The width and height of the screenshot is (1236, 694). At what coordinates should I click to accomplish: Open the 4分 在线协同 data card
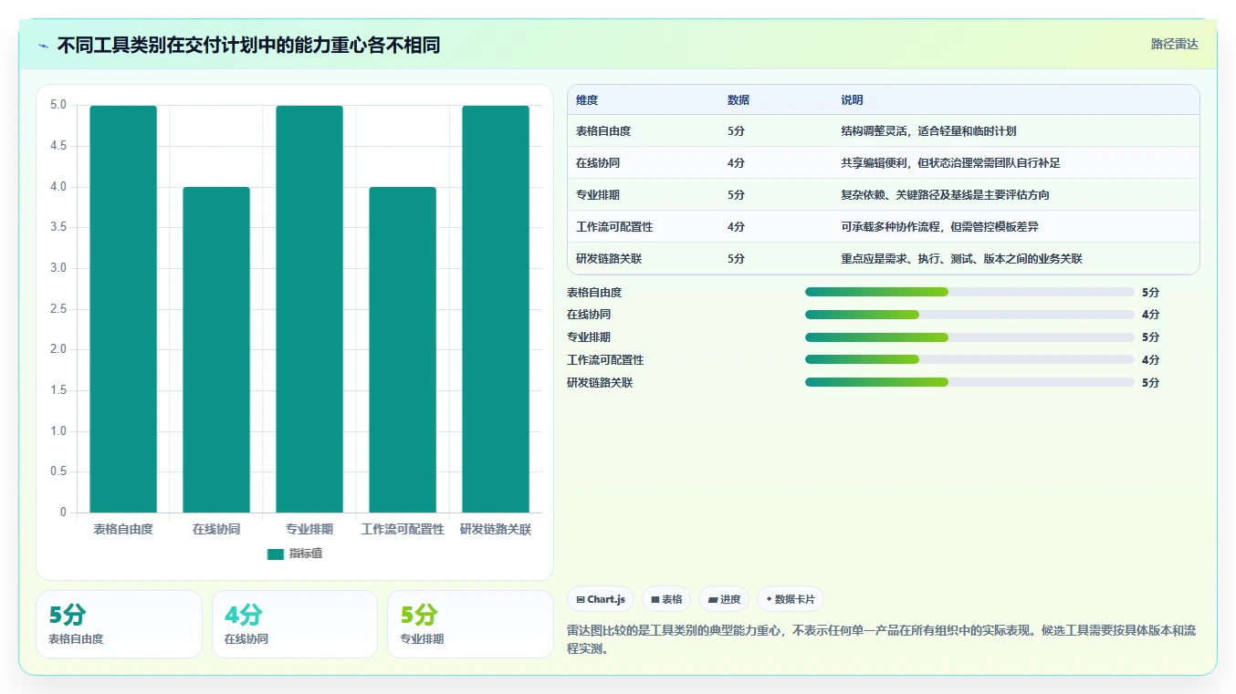(295, 625)
